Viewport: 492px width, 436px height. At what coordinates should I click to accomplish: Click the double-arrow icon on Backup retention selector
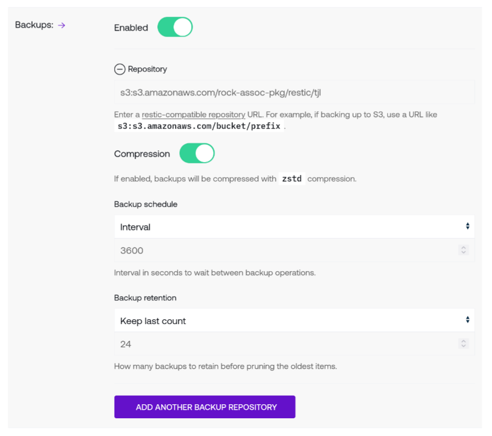click(468, 319)
